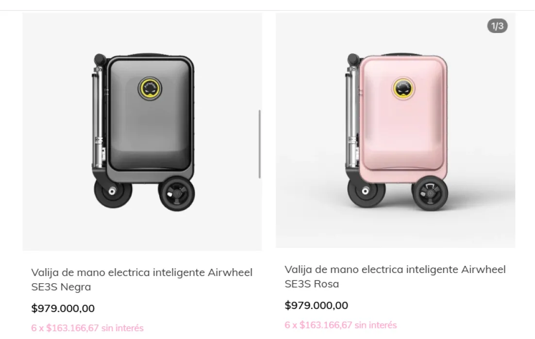This screenshot has width=535, height=339.
Task: Open the Airwheel SE3S Negra product title
Action: click(x=142, y=279)
